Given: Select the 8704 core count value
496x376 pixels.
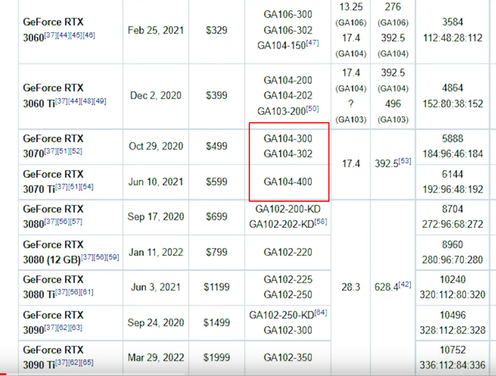Looking at the screenshot, I should click(453, 209).
